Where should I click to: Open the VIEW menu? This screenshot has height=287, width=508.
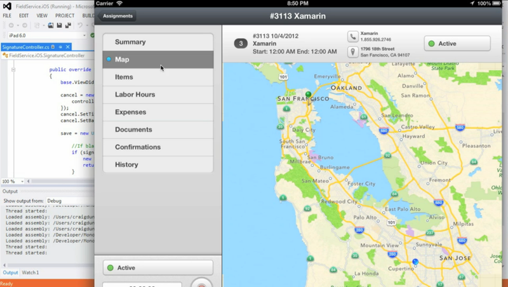[42, 15]
